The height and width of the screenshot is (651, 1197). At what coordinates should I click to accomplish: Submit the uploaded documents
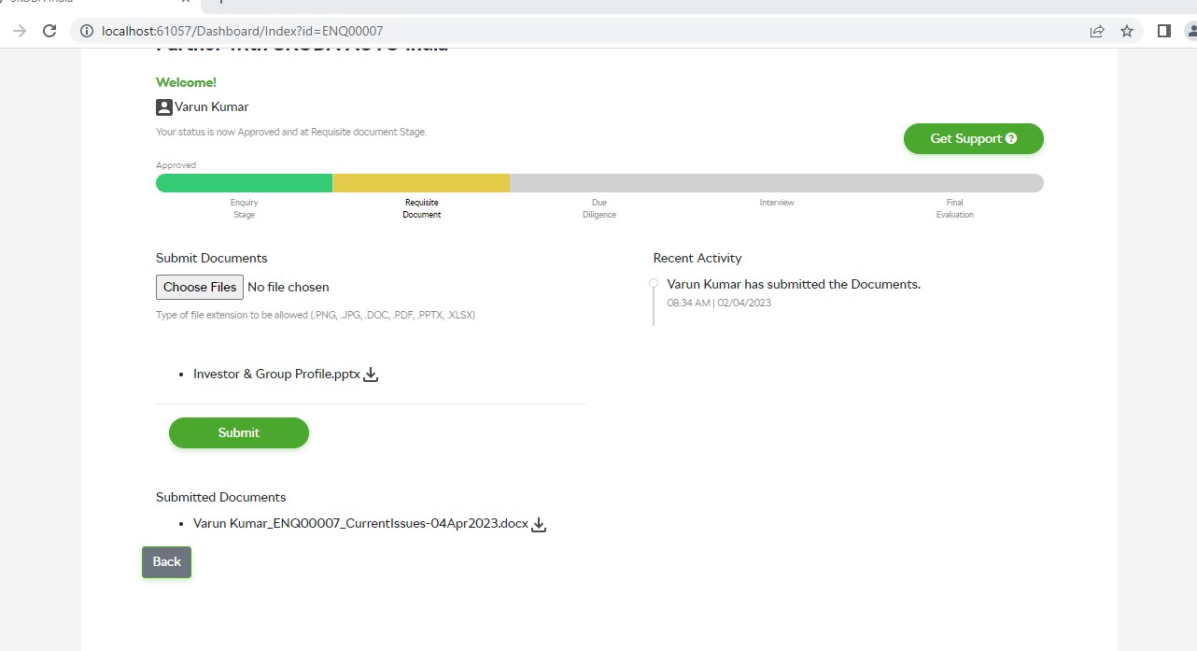(x=239, y=432)
